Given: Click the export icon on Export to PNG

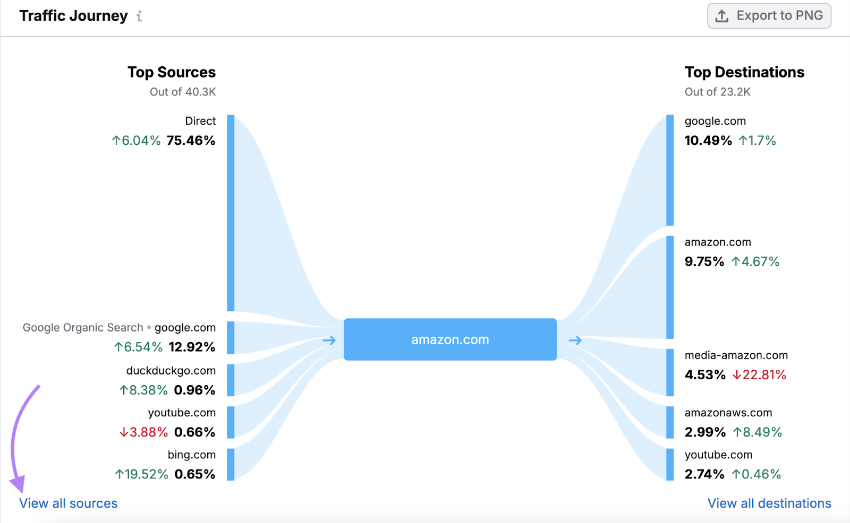Looking at the screenshot, I should point(721,15).
